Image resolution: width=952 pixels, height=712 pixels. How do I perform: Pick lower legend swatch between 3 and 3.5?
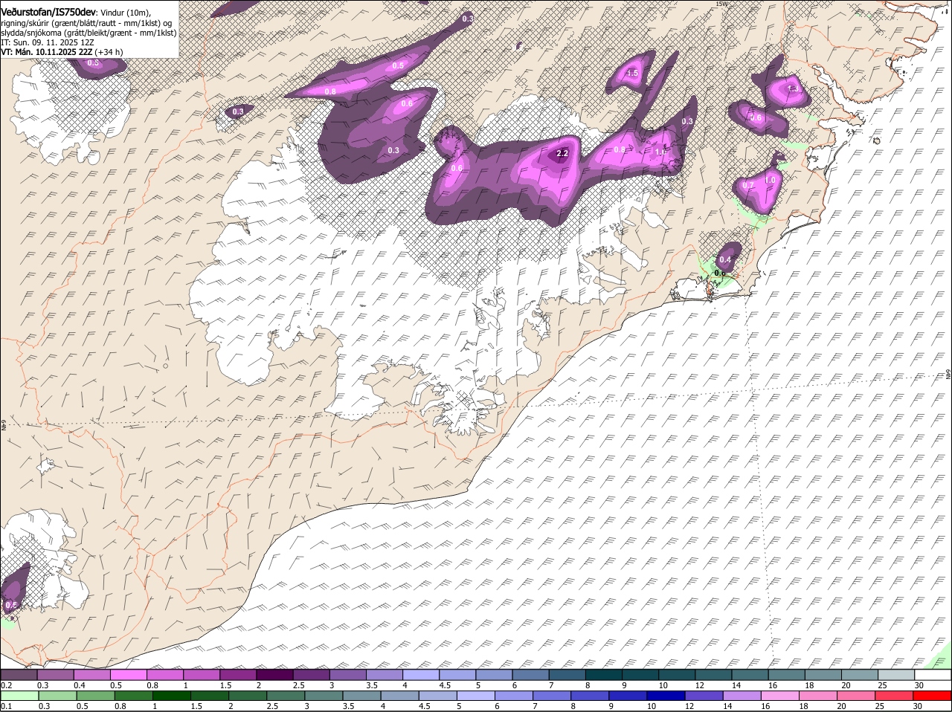click(x=324, y=696)
